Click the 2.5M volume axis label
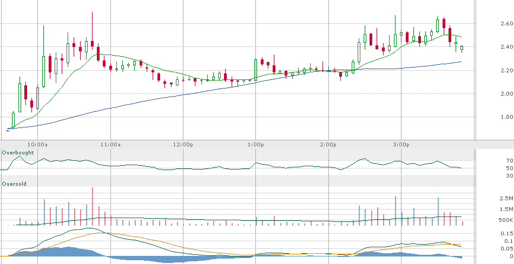This screenshot has width=514, height=264. pyautogui.click(x=506, y=198)
